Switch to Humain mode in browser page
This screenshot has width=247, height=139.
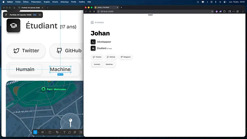(97, 64)
